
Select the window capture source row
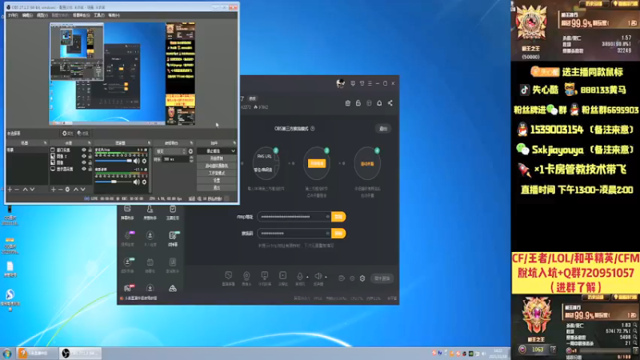(70, 150)
